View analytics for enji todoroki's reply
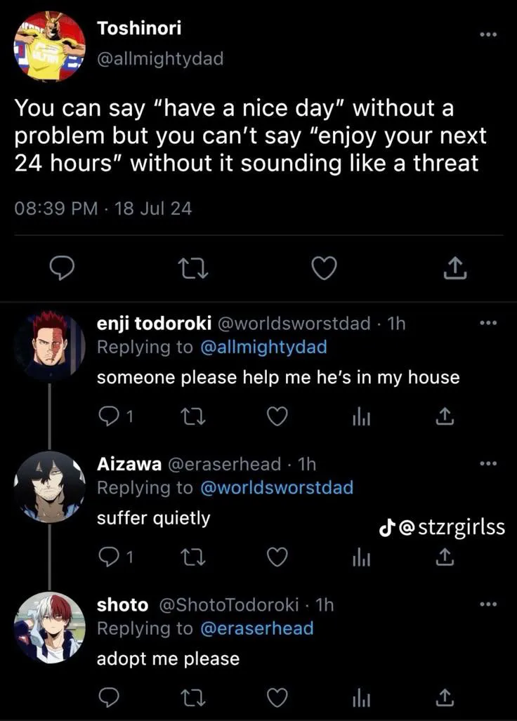The width and height of the screenshot is (517, 721). pos(360,417)
